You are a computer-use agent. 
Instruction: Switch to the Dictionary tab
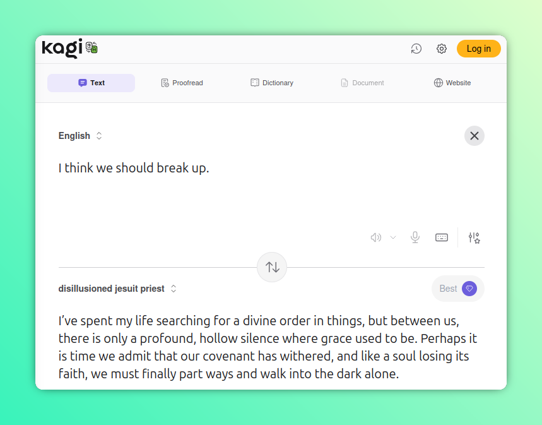click(272, 83)
